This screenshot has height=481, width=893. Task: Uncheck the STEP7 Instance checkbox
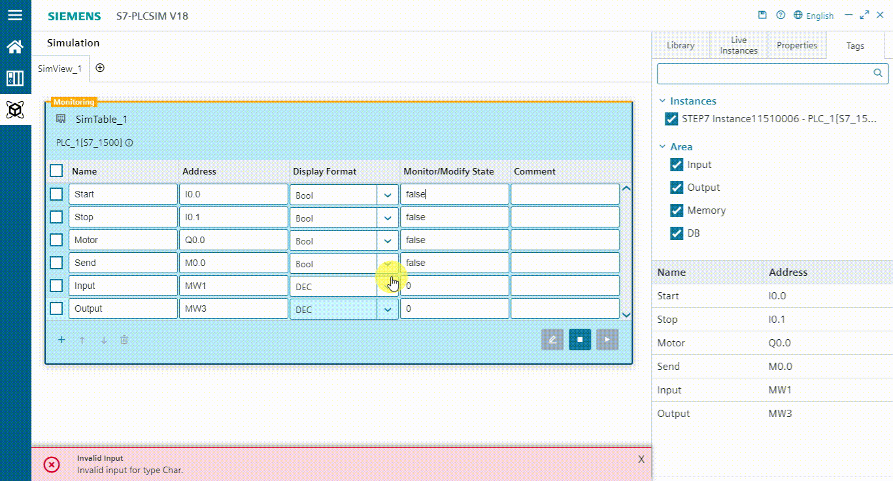coord(671,119)
